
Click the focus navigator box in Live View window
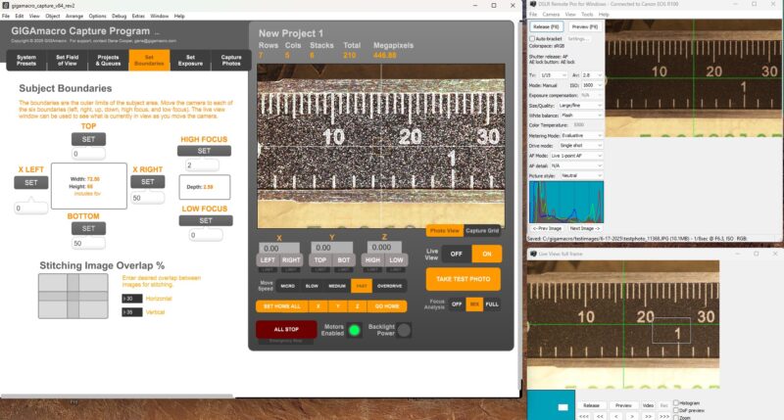coord(671,331)
